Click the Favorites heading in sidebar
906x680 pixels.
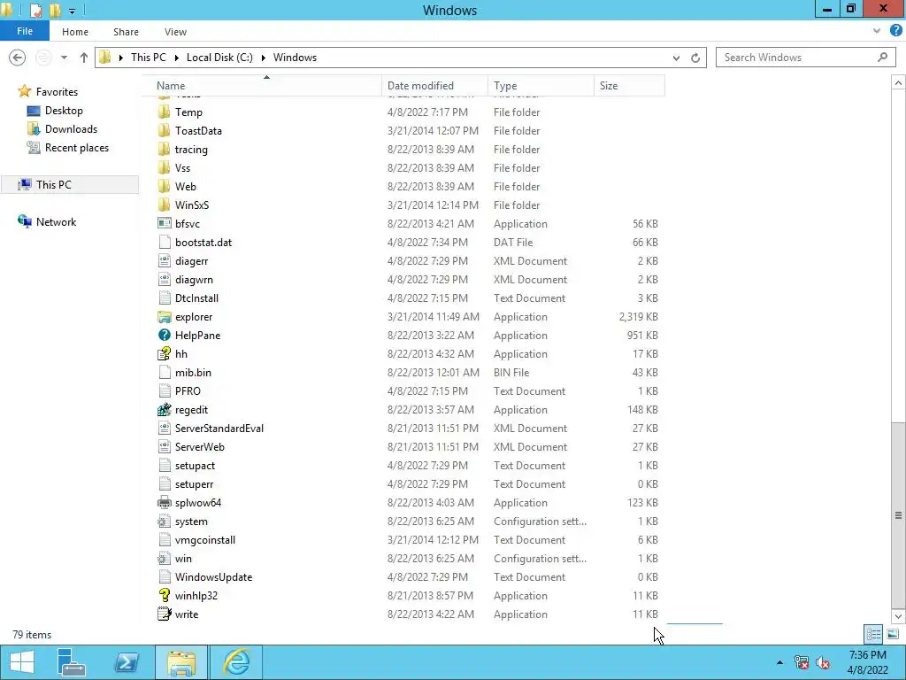coord(57,92)
